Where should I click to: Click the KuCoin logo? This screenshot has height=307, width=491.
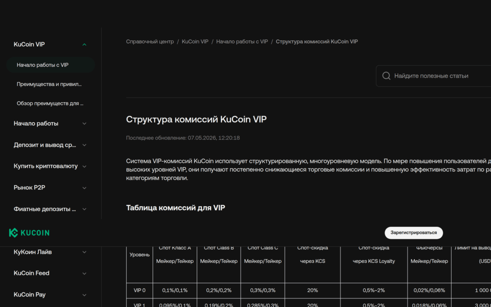click(x=29, y=233)
